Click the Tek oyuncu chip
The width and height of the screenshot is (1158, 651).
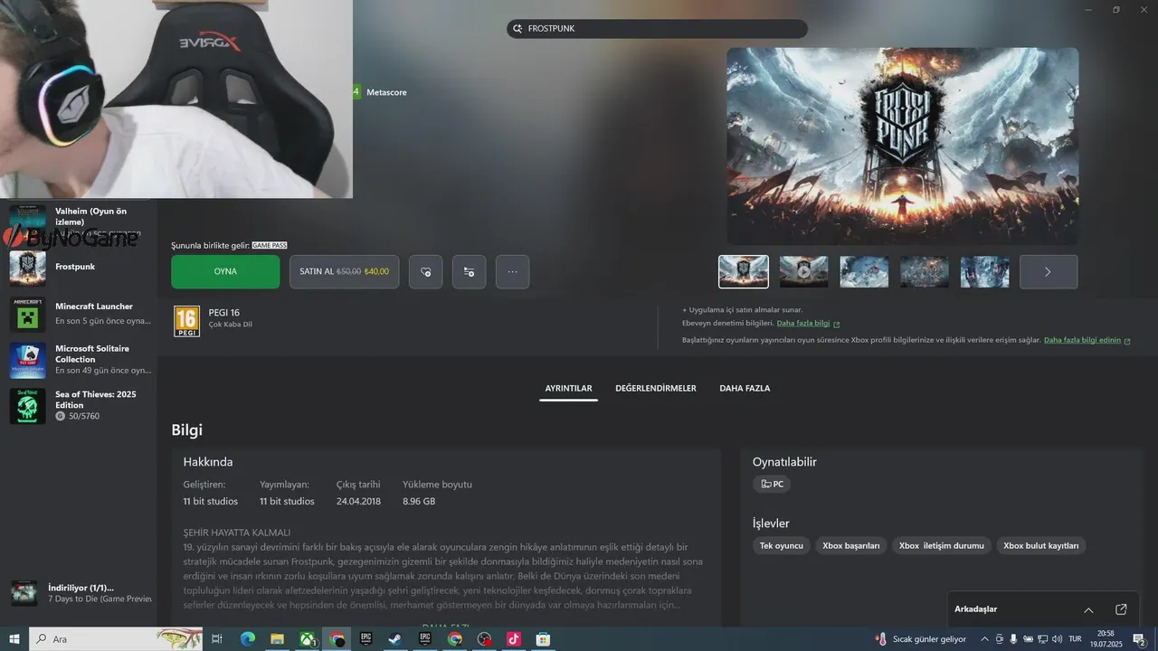782,545
